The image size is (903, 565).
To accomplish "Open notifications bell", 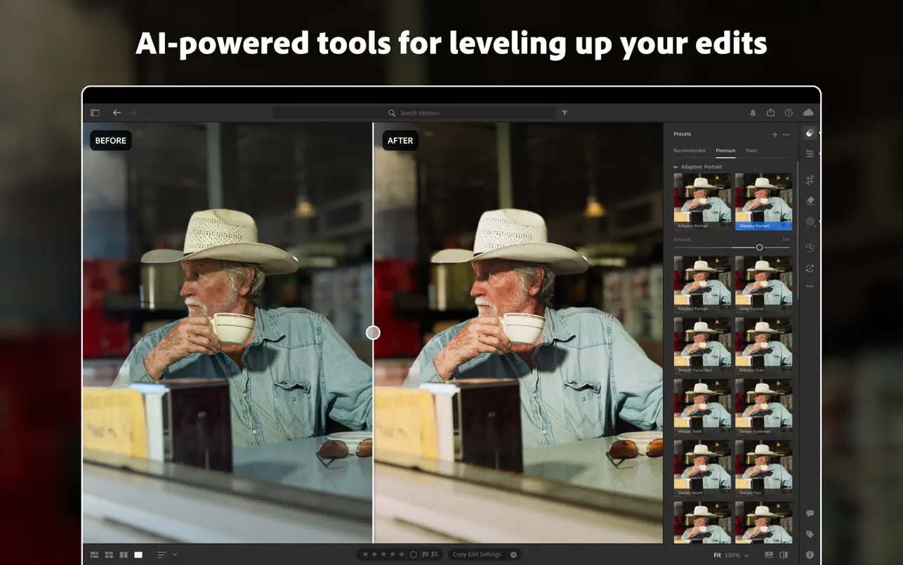I will point(753,112).
